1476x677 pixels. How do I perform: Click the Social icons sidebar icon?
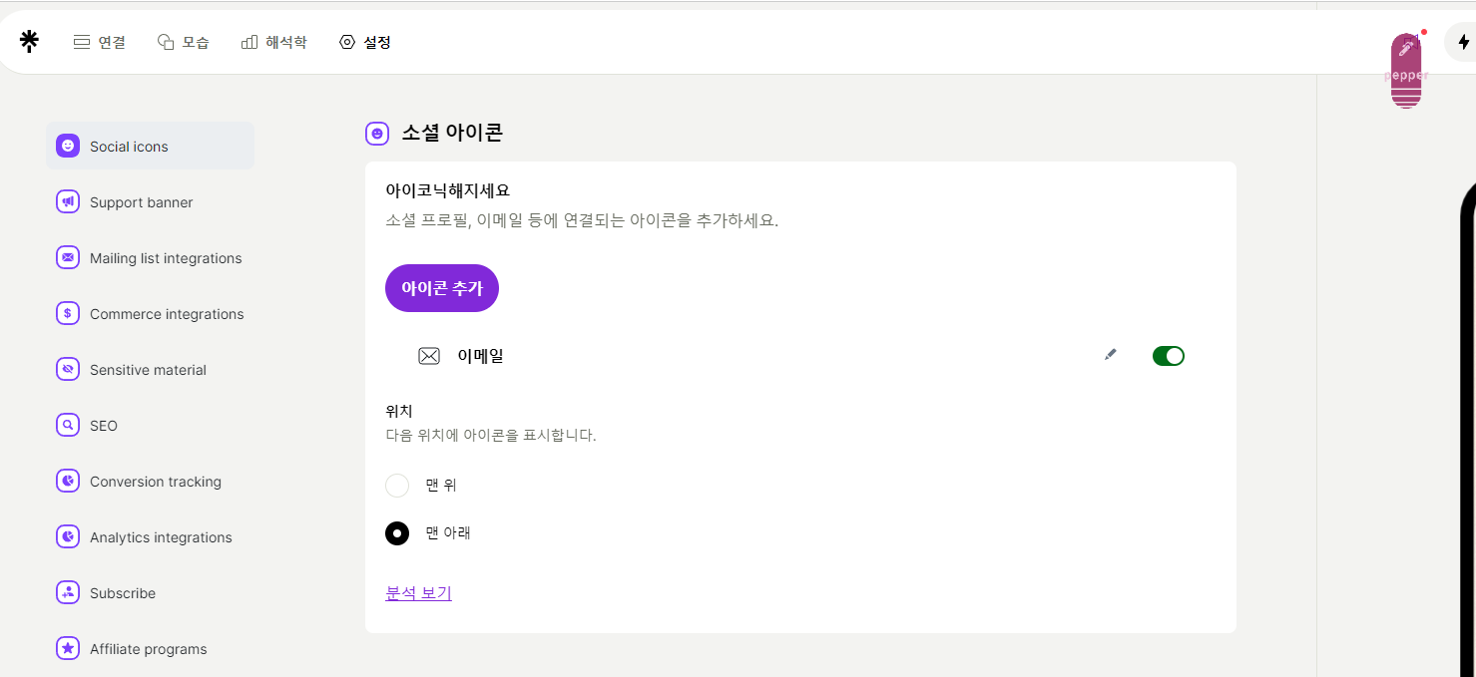pos(67,145)
